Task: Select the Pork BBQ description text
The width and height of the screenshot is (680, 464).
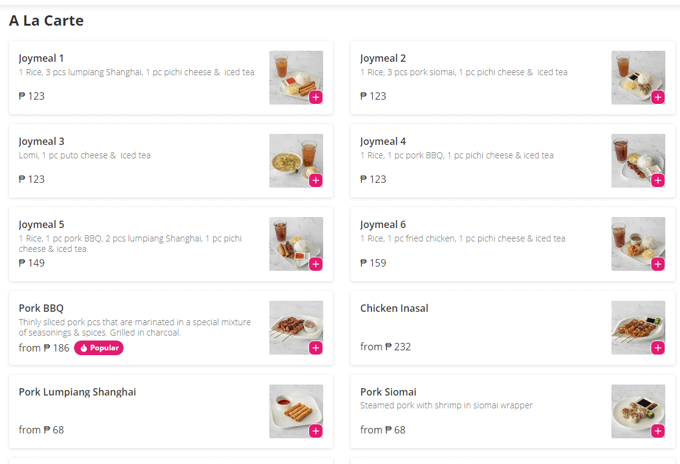Action: click(135, 328)
